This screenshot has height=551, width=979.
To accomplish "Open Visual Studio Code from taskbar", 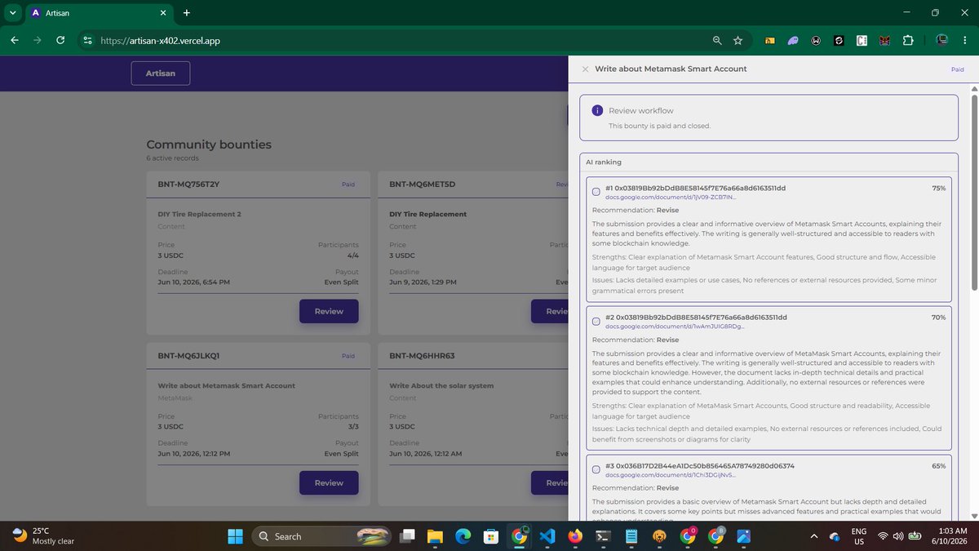I will pyautogui.click(x=547, y=536).
